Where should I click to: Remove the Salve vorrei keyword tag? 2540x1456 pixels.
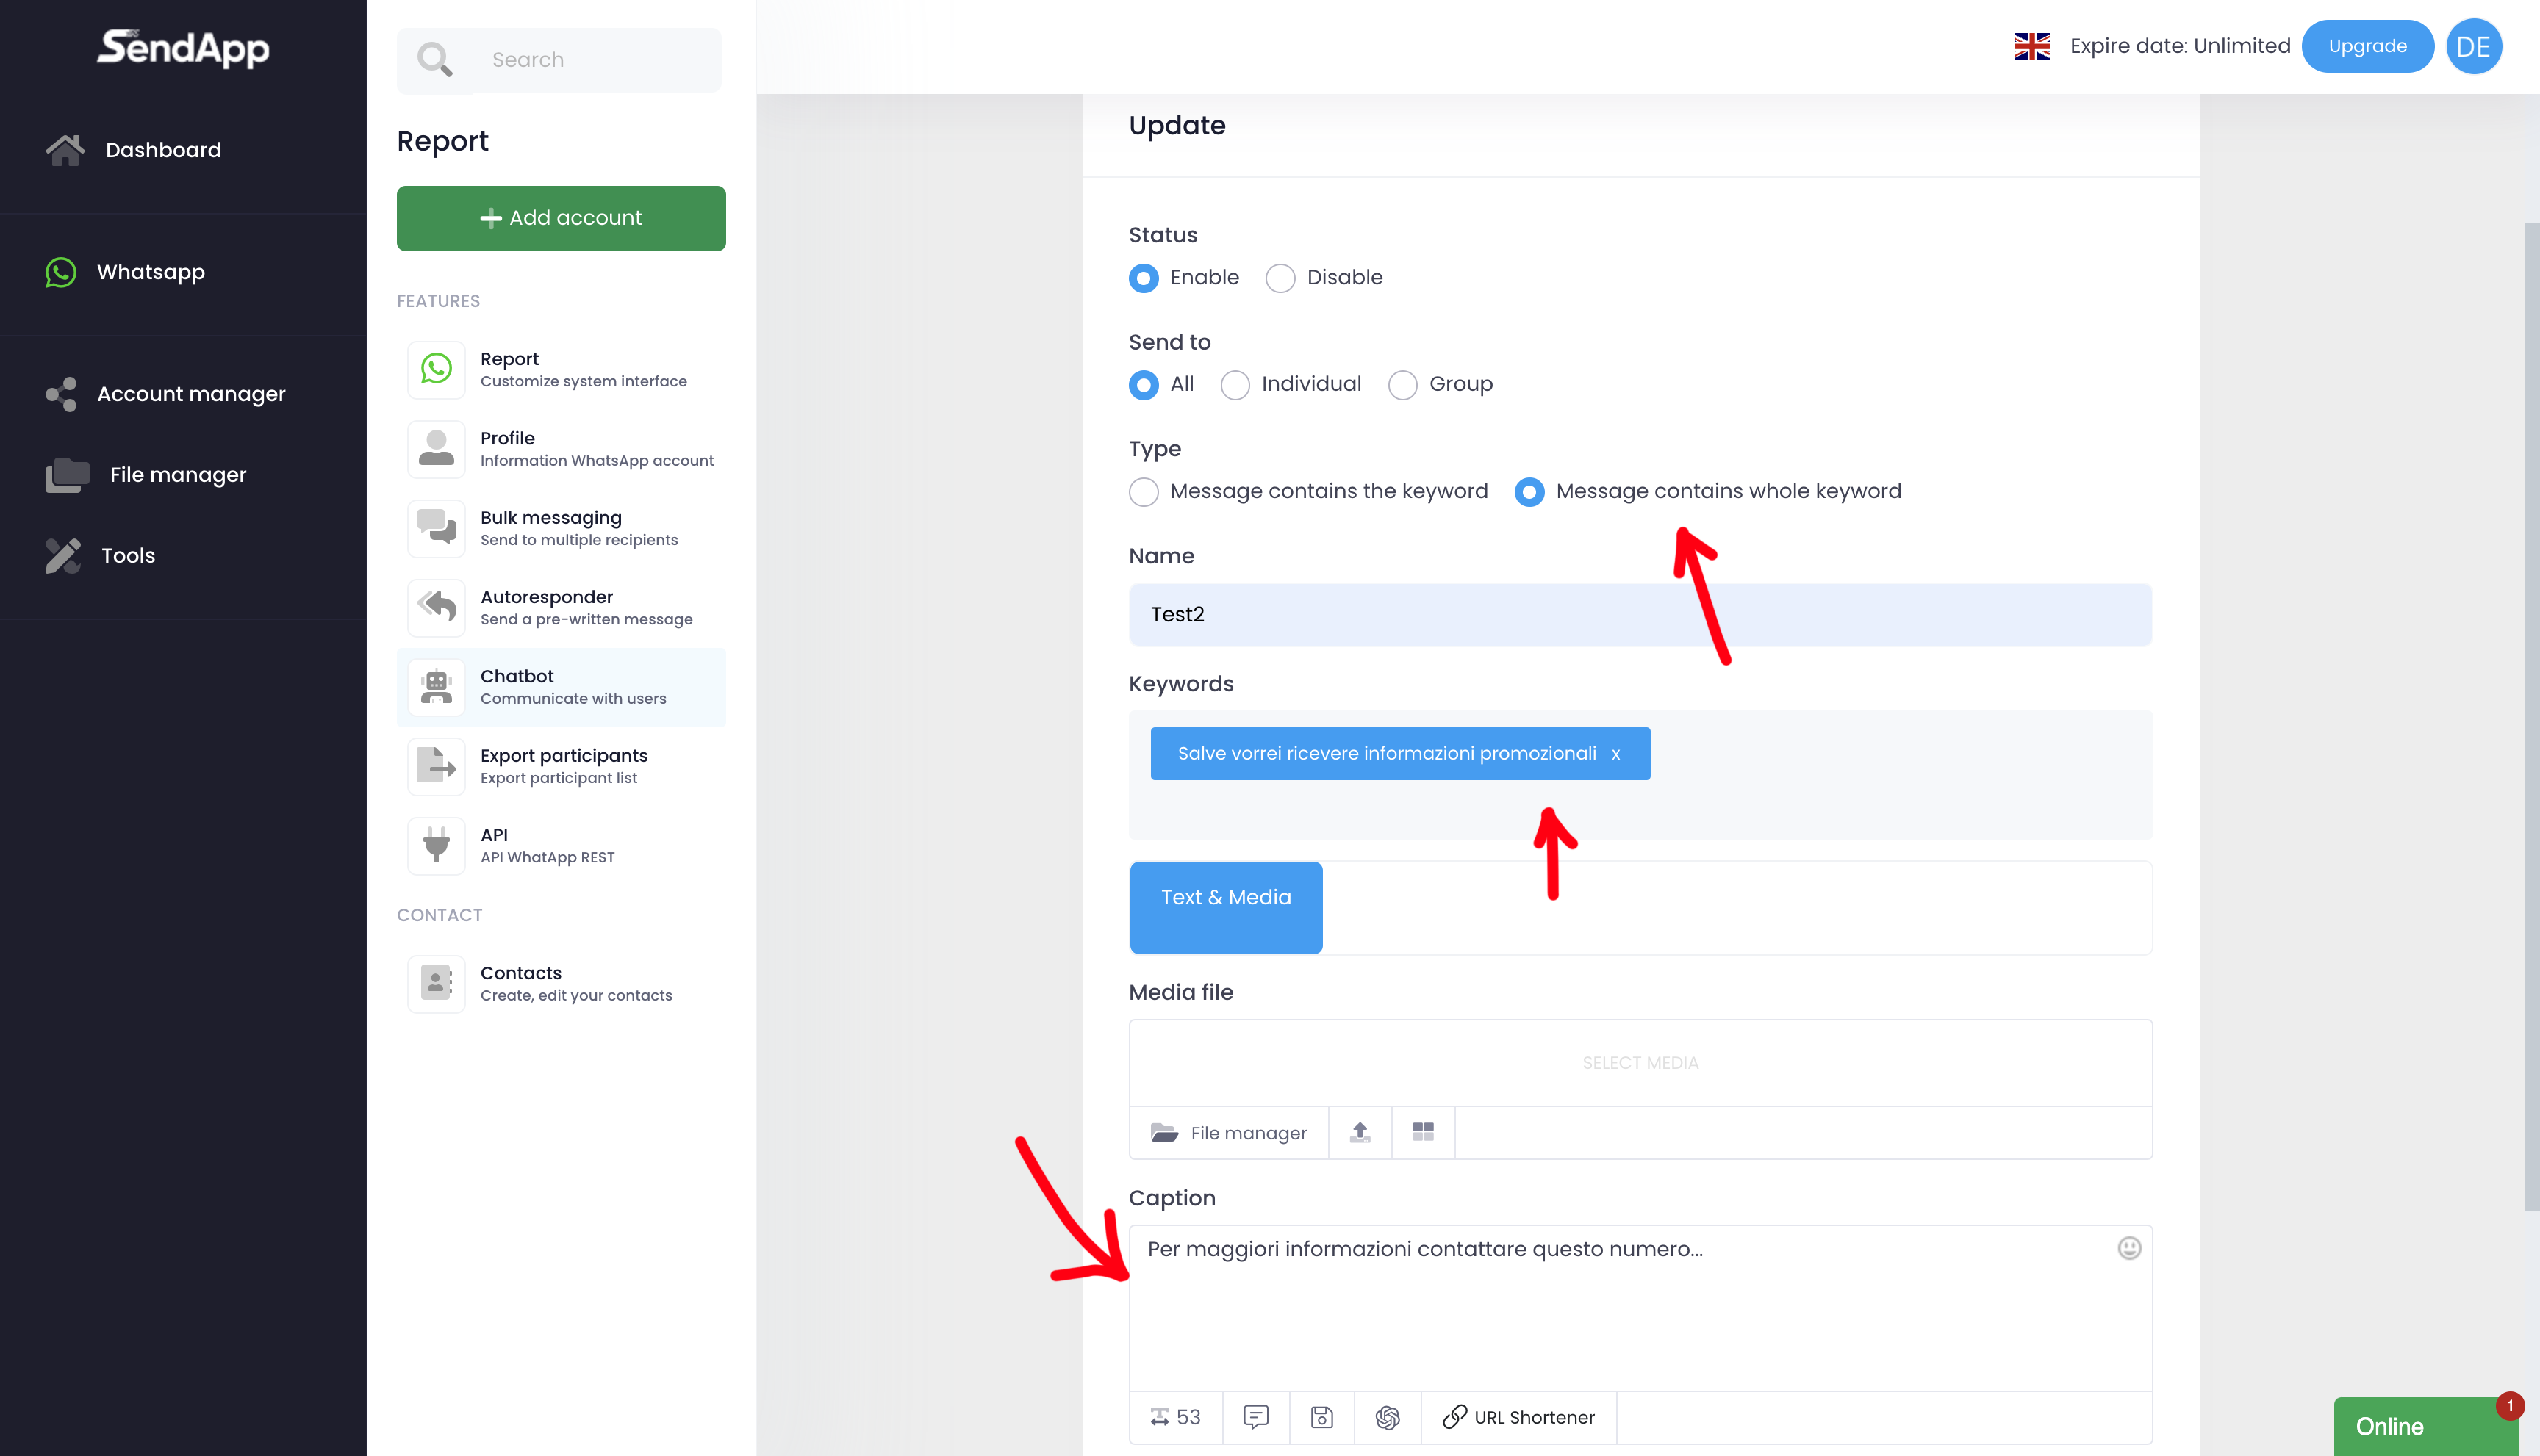pyautogui.click(x=1615, y=754)
